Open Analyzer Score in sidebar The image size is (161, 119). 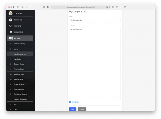(x=20, y=69)
